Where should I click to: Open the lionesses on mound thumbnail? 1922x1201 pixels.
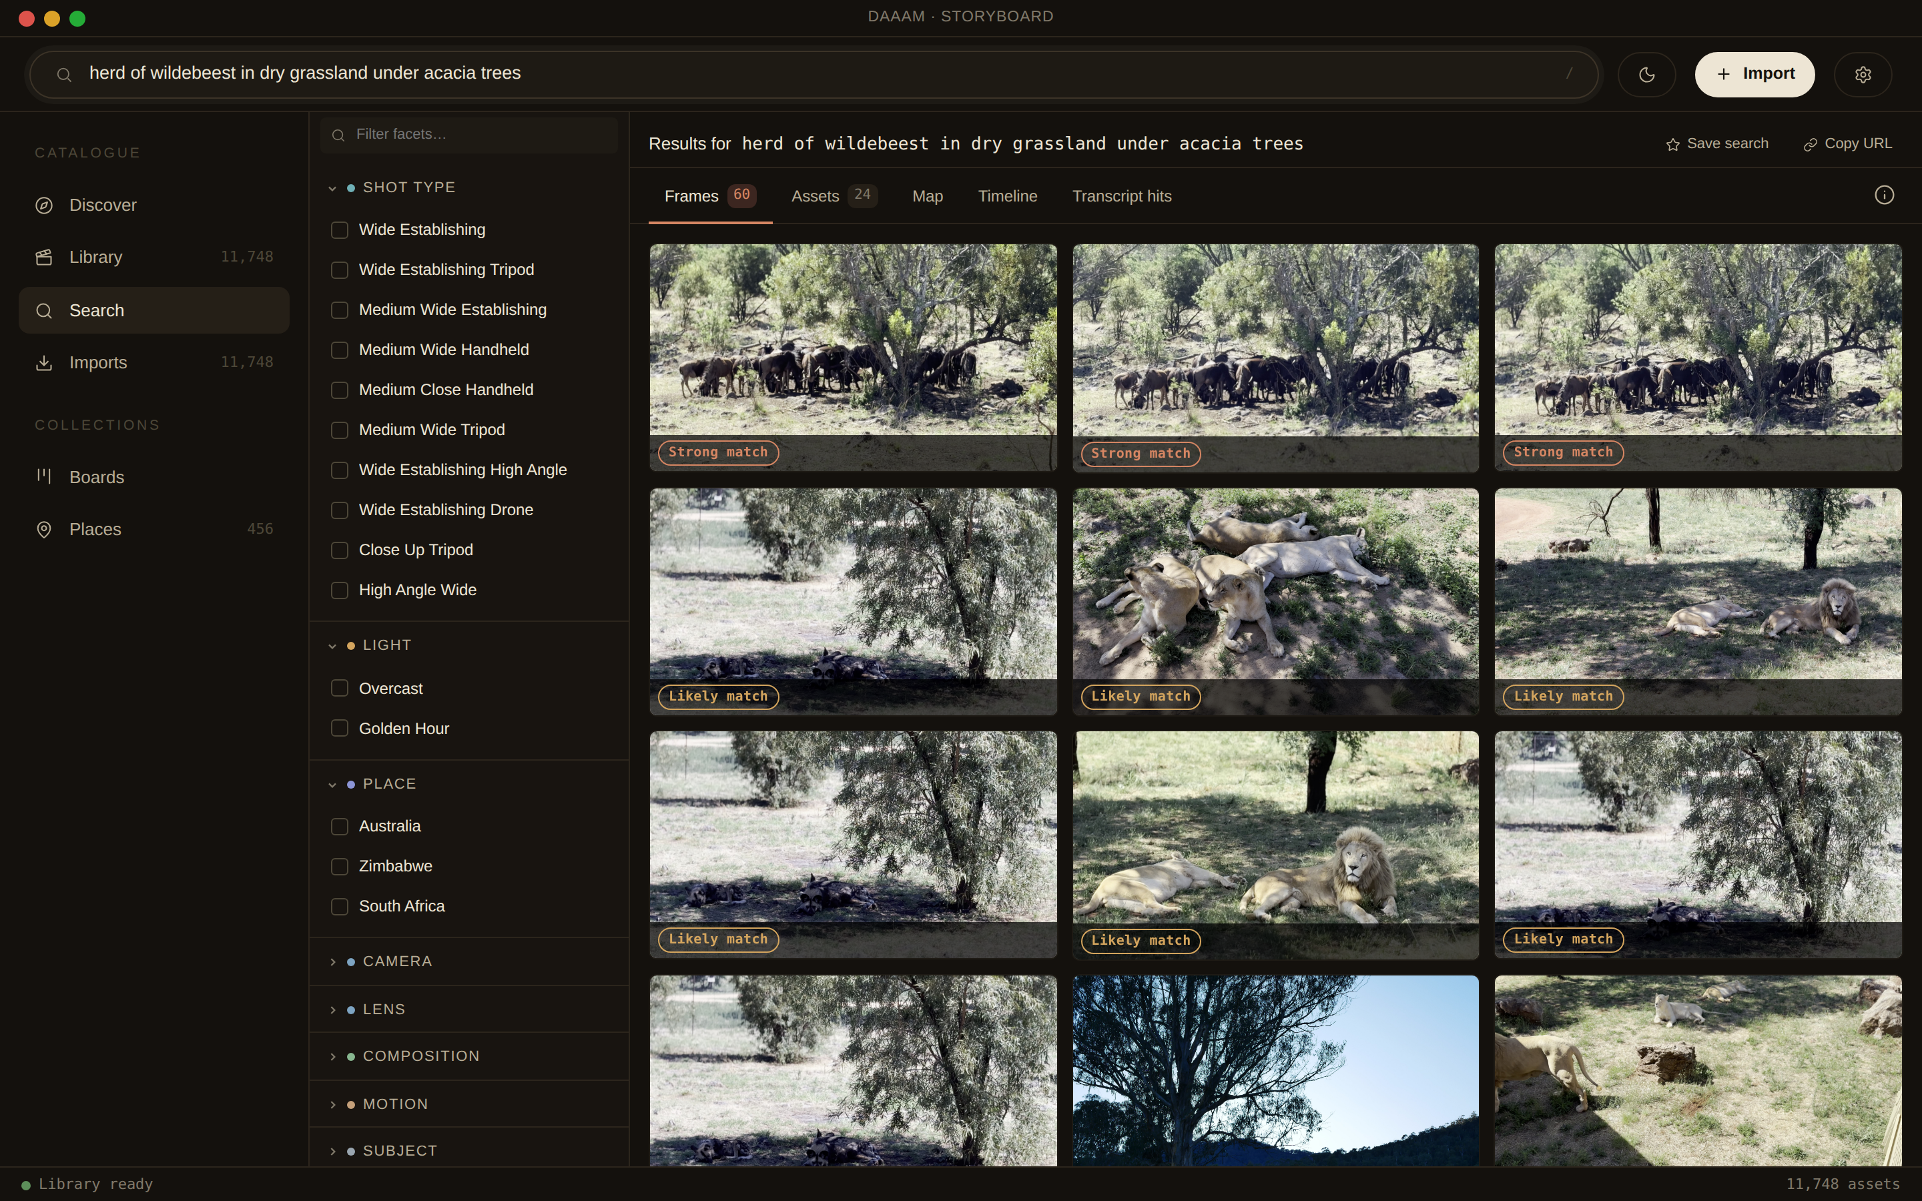click(1275, 601)
